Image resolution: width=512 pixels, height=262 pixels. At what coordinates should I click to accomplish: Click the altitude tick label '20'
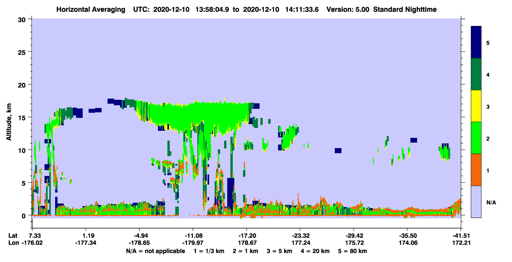point(23,85)
